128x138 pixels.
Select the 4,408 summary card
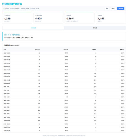click(x=48, y=18)
